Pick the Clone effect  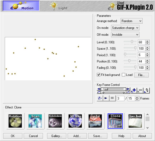pyautogui.click(x=115, y=121)
